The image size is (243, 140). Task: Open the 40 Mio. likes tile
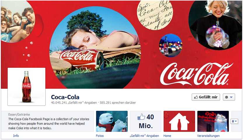146,121
